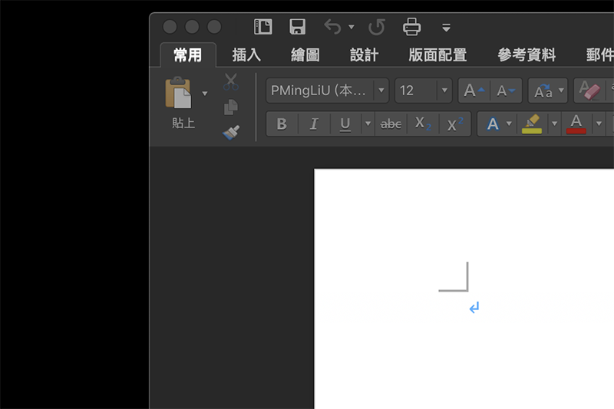
Task: Print the document
Action: 412,27
